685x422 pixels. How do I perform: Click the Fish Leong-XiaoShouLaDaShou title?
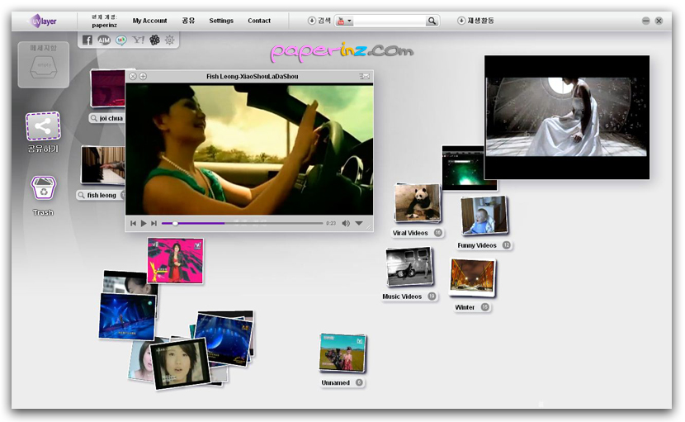point(252,76)
